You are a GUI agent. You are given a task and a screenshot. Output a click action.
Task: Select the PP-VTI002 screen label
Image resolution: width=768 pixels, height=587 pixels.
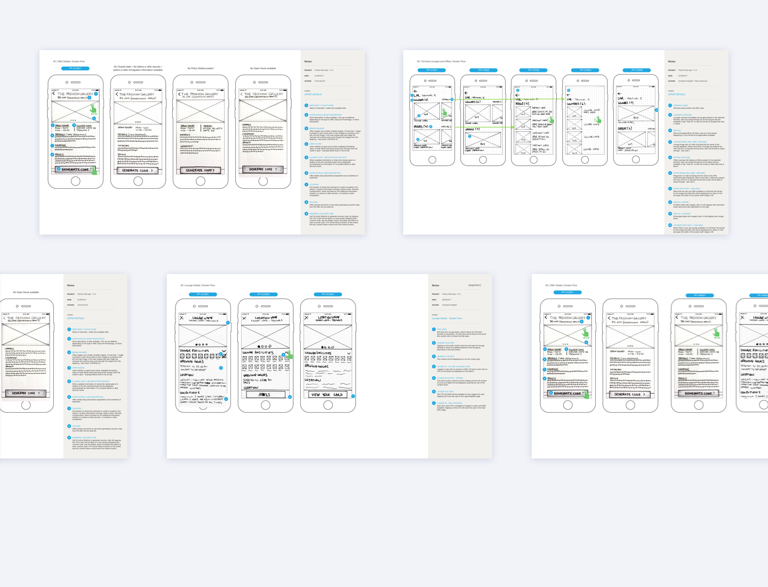click(x=483, y=70)
